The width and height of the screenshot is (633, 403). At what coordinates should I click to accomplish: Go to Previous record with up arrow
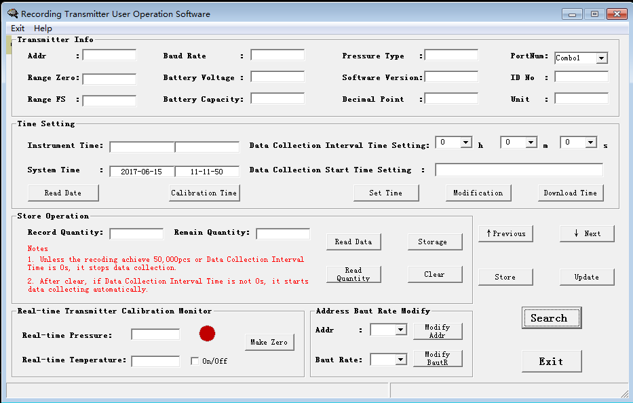click(505, 233)
